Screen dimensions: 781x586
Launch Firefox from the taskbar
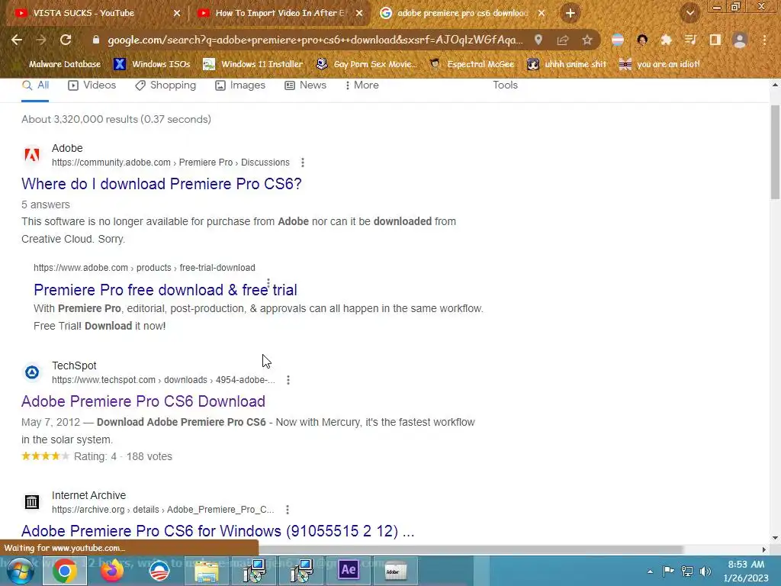click(x=112, y=571)
